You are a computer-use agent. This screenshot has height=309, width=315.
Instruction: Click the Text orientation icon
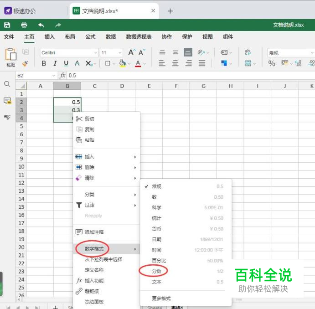(201, 52)
